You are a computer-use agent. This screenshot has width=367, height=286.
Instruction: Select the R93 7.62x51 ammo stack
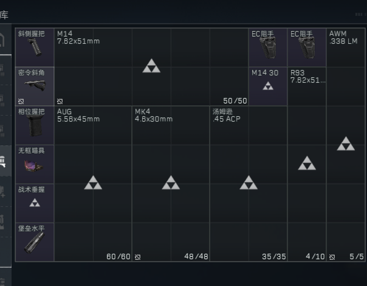click(307, 164)
